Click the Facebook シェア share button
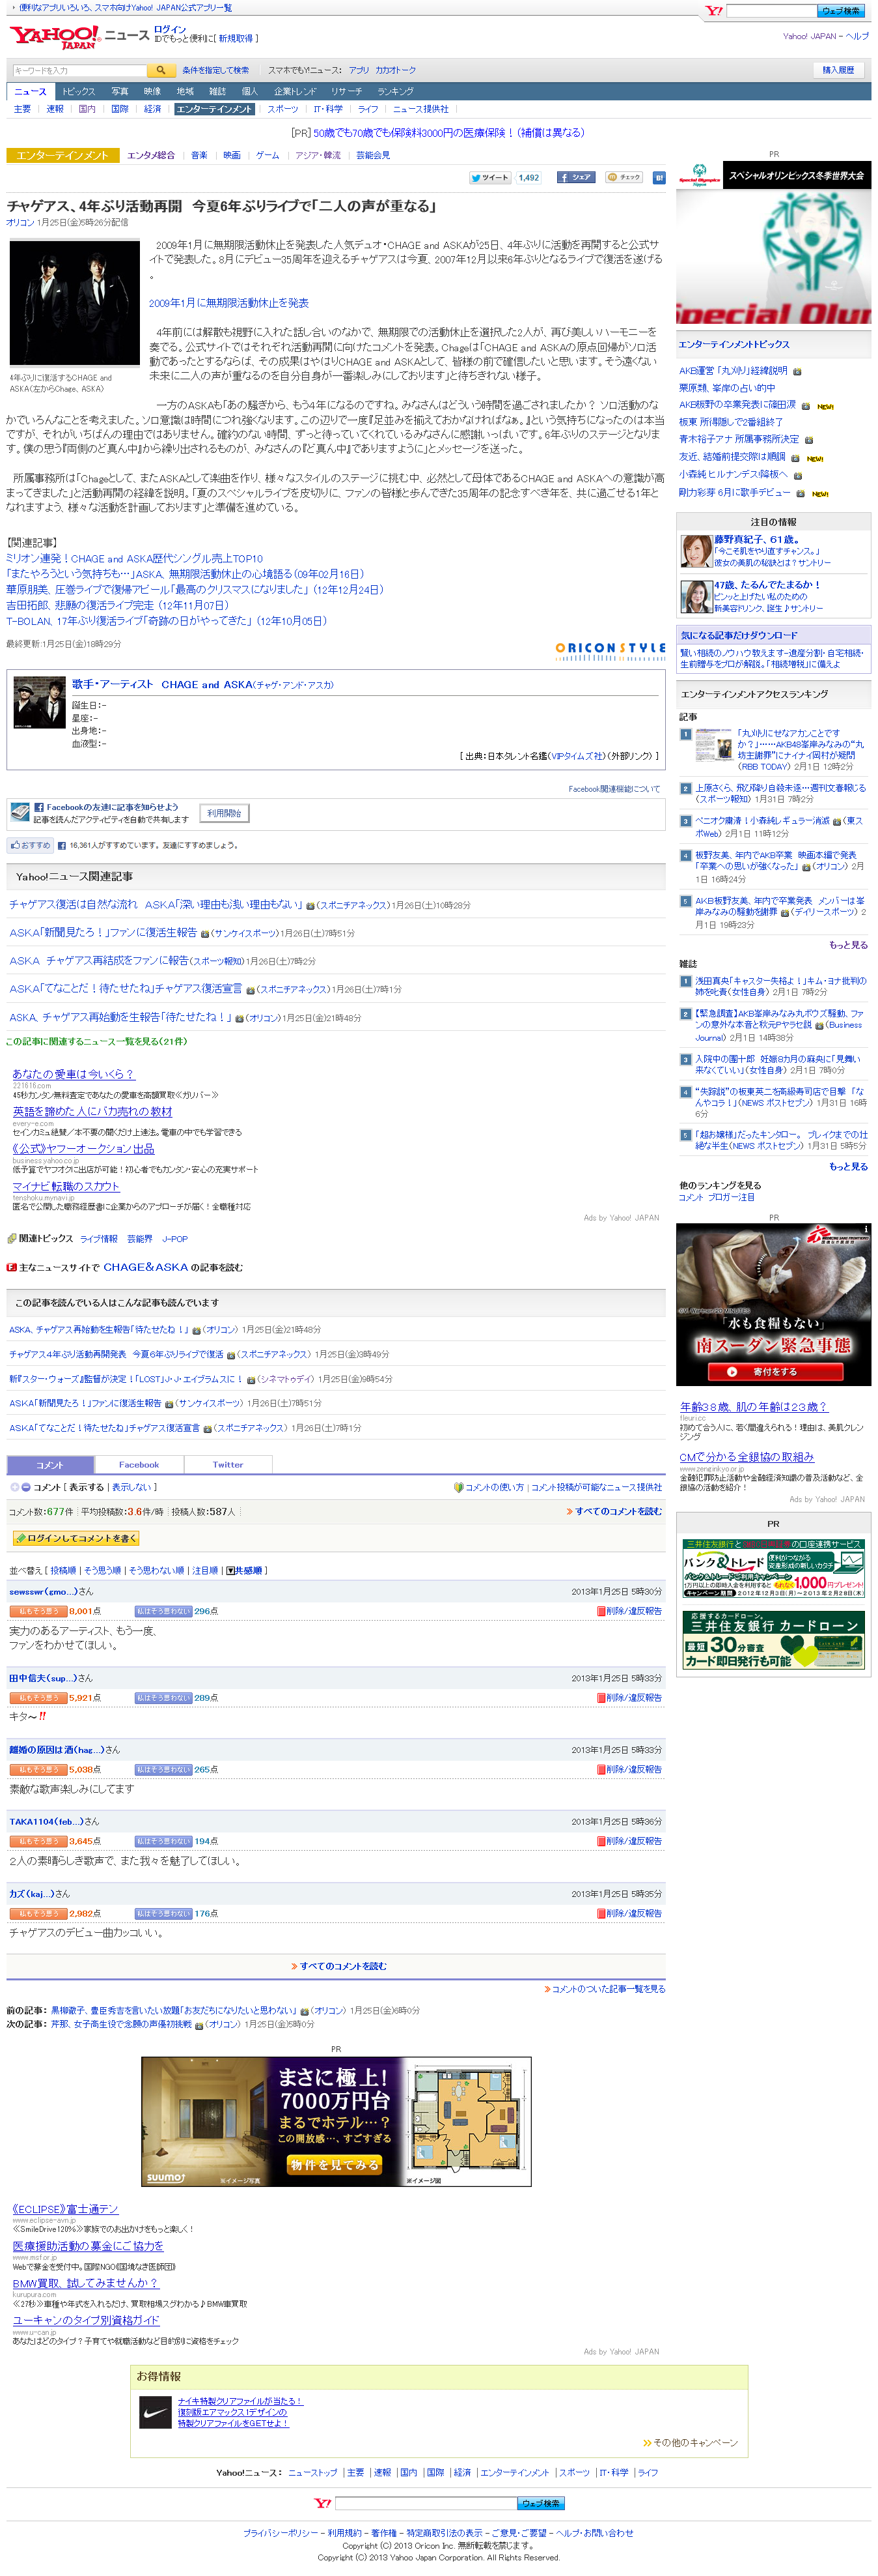 (x=577, y=177)
